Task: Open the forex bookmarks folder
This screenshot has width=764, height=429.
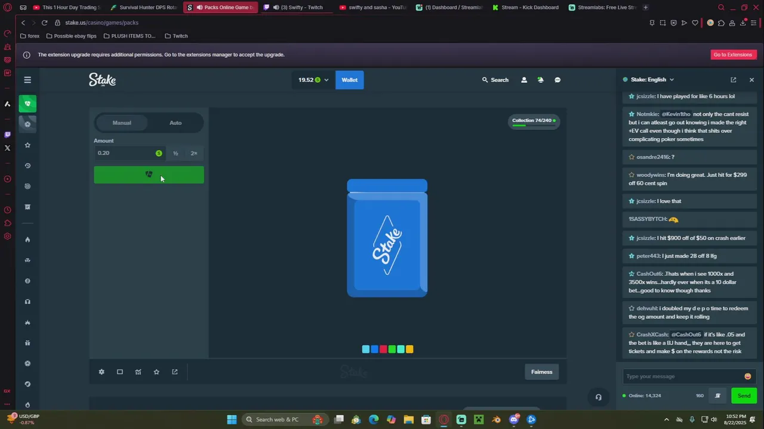Action: point(30,36)
